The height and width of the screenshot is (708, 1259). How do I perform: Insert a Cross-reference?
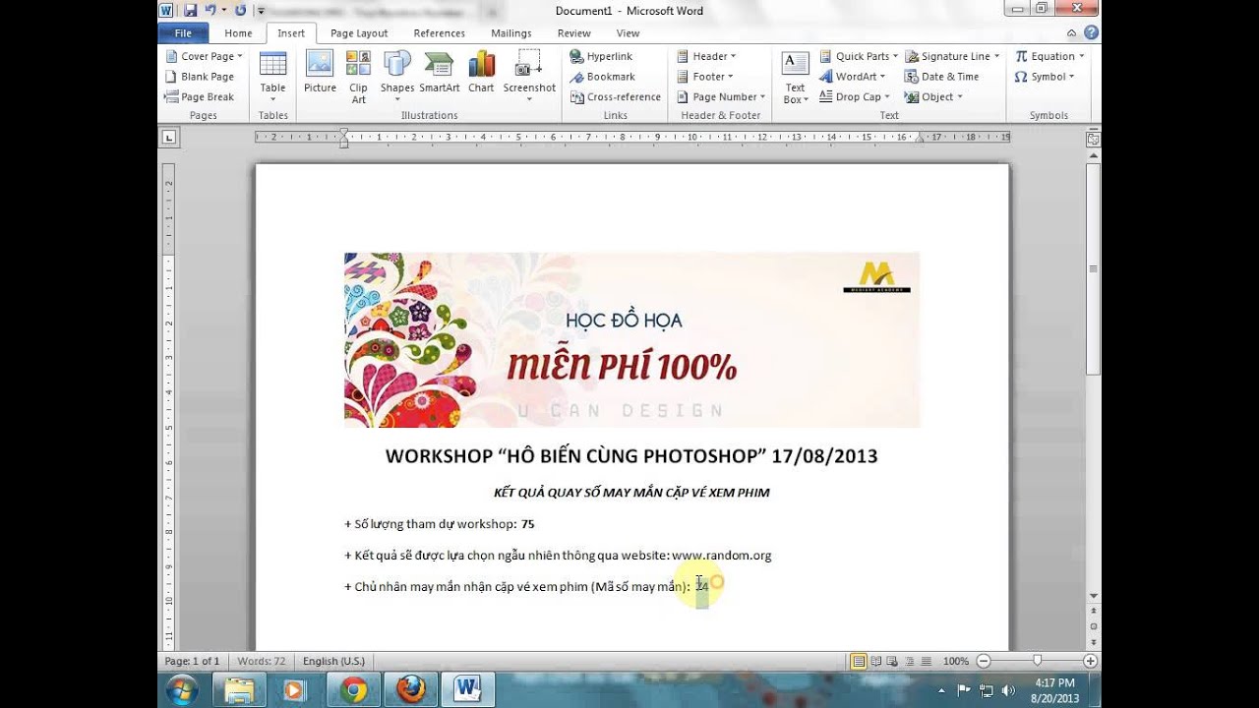pyautogui.click(x=614, y=97)
